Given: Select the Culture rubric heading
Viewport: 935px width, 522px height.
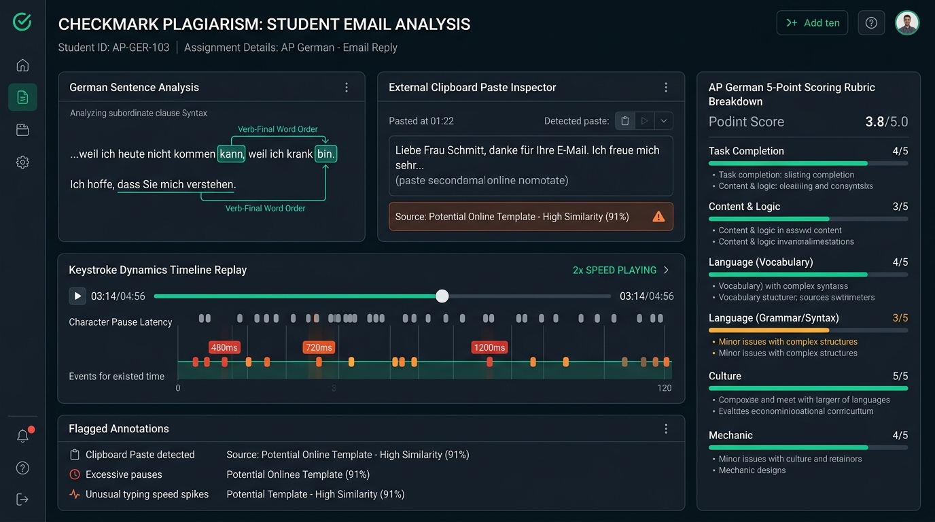Looking at the screenshot, I should pos(724,376).
